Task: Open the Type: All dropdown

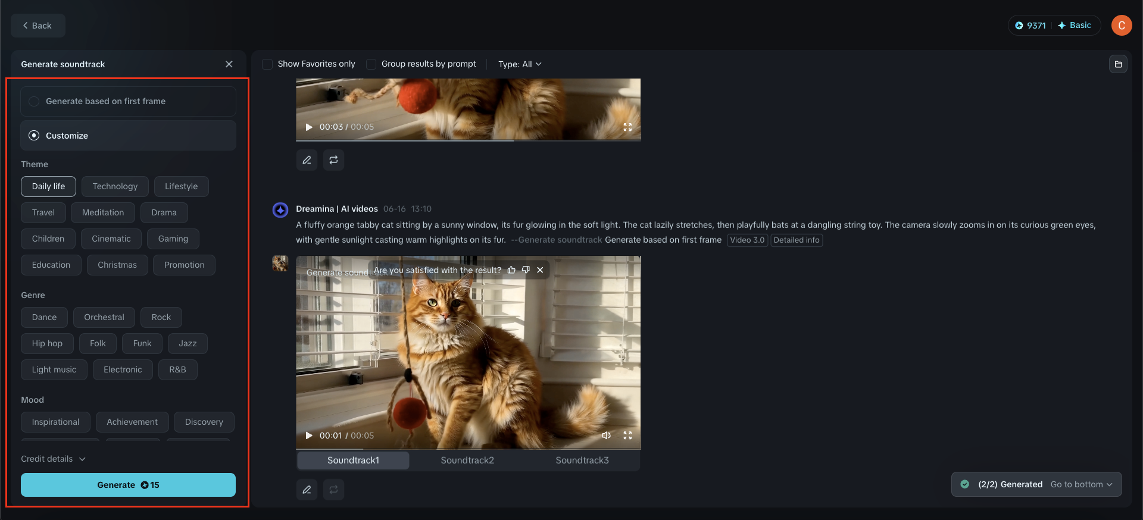Action: click(x=520, y=64)
